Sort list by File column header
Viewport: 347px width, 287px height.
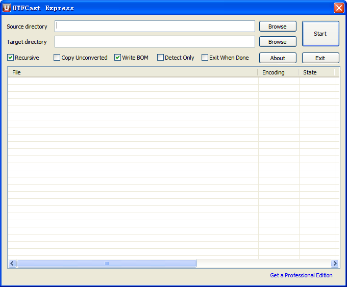[133, 72]
